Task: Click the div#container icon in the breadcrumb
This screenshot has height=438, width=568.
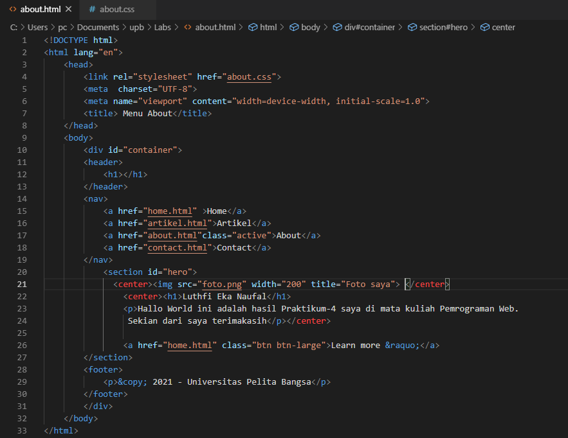Action: (x=338, y=27)
